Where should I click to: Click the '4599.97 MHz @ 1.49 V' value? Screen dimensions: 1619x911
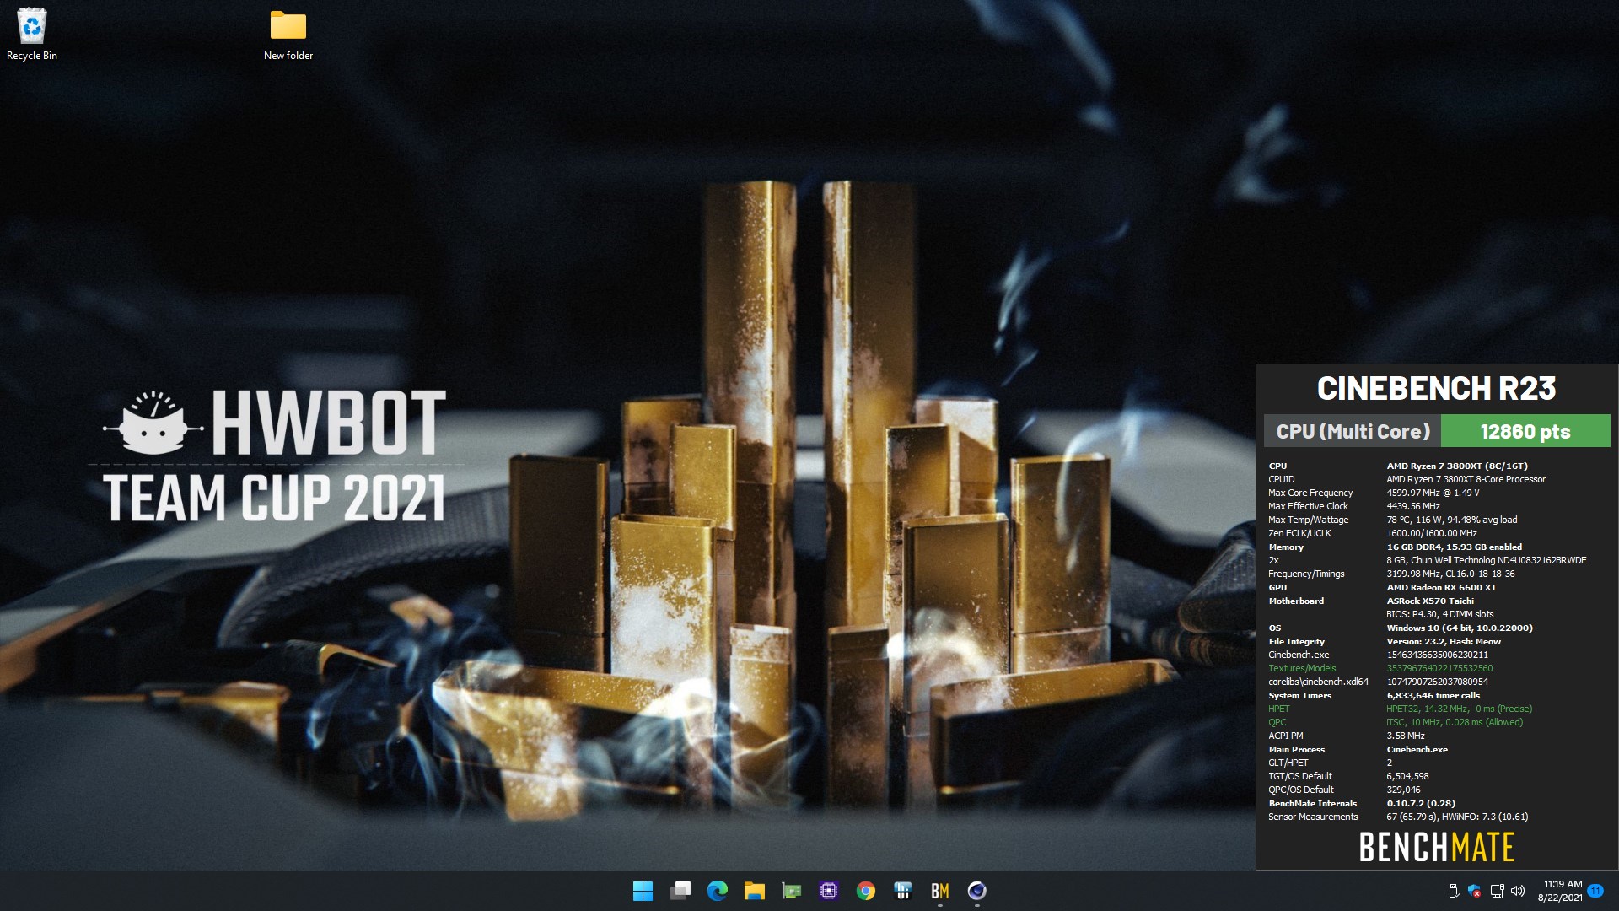(x=1433, y=493)
